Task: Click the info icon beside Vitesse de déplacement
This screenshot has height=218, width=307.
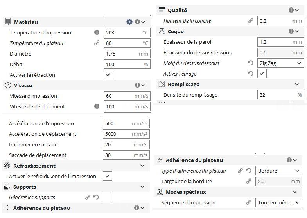Action: coord(97,106)
